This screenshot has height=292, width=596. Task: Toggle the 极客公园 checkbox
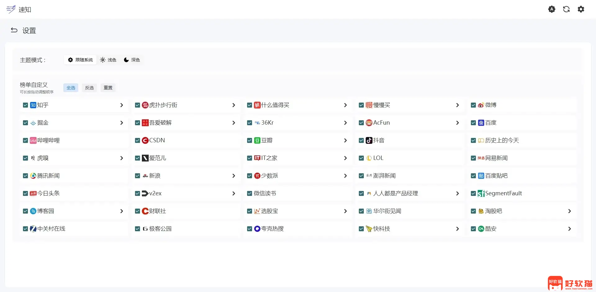pos(138,229)
